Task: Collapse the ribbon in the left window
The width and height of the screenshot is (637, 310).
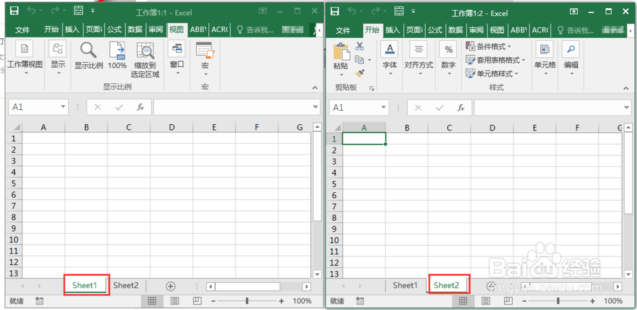Action: pyautogui.click(x=315, y=87)
